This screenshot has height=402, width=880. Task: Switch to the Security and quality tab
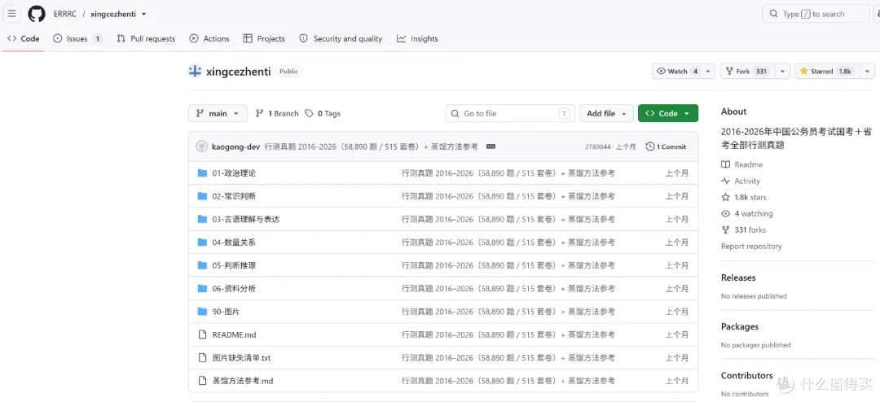pyautogui.click(x=341, y=39)
